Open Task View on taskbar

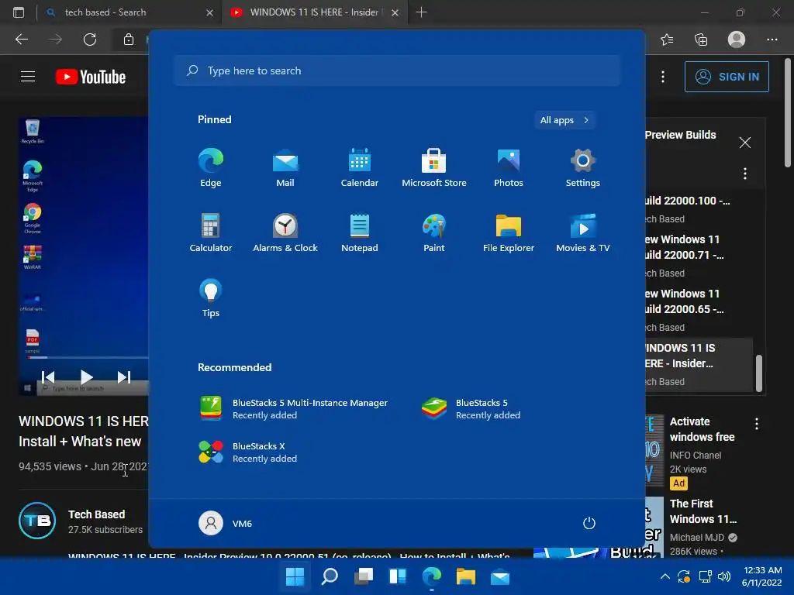[363, 576]
